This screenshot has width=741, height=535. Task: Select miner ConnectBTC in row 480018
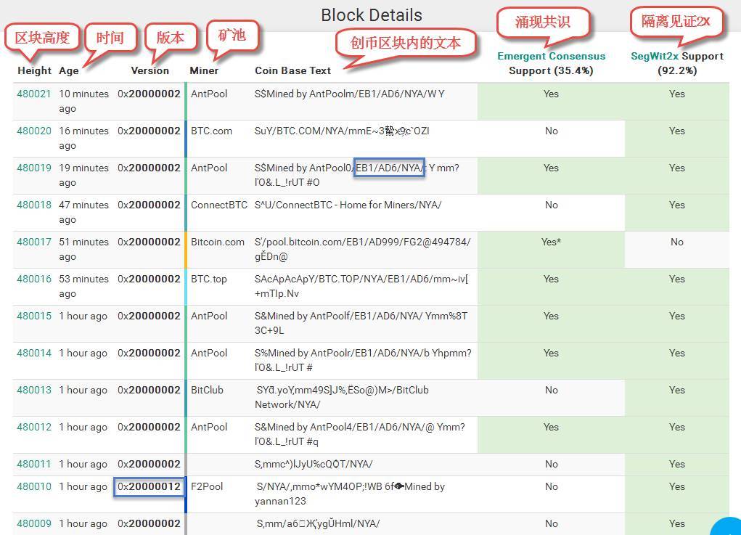218,205
